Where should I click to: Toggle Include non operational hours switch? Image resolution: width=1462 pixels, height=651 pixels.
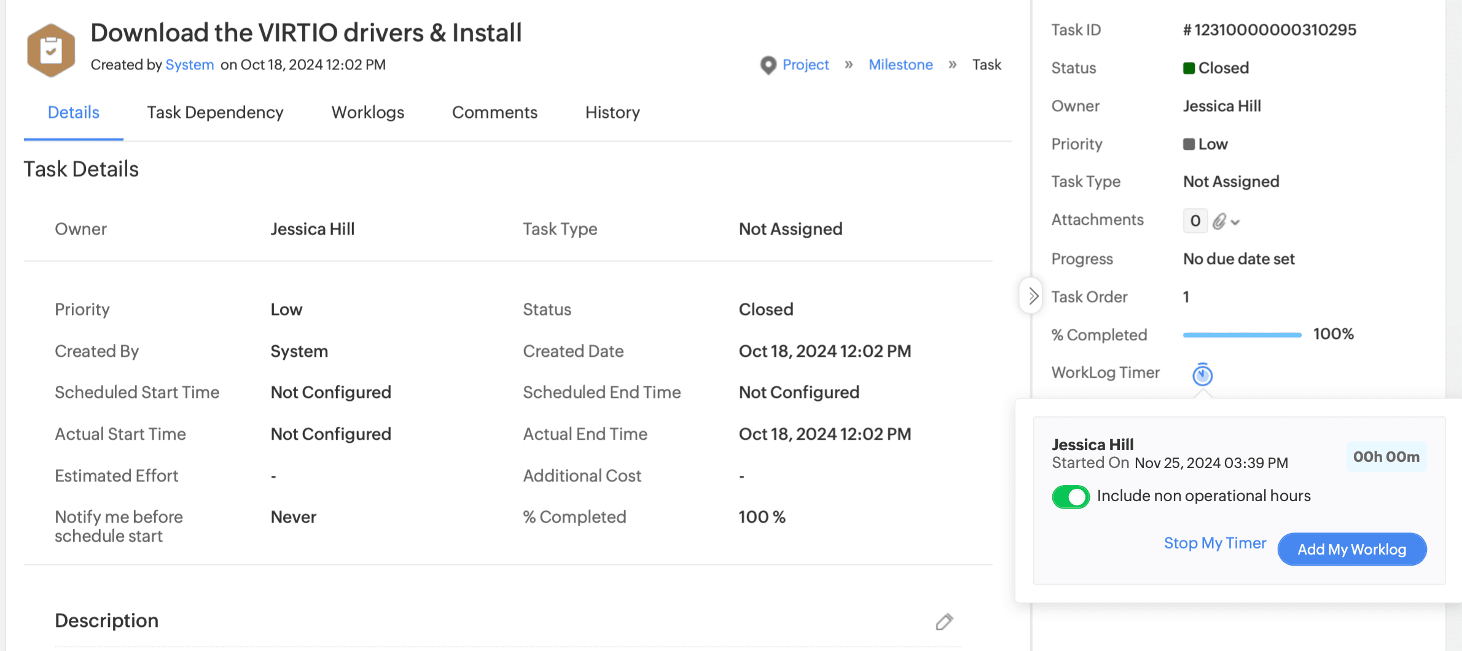point(1070,496)
